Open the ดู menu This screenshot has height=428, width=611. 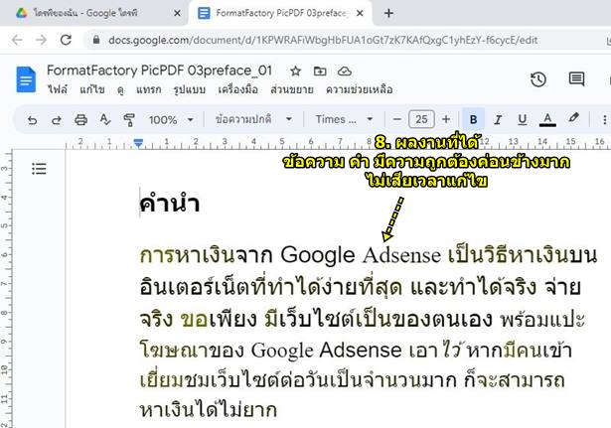point(120,90)
